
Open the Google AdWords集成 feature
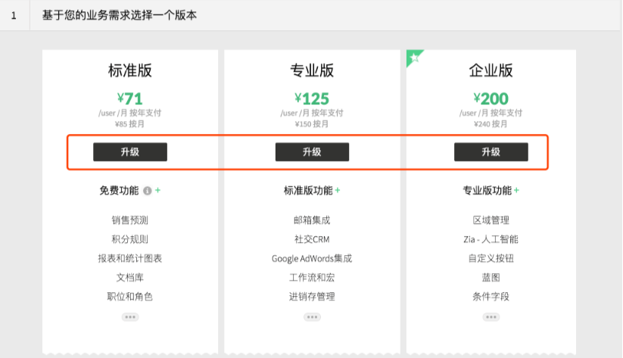click(312, 258)
